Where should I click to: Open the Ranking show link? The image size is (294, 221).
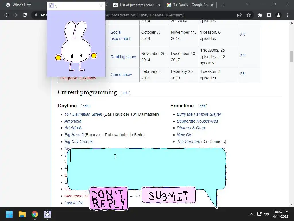click(123, 57)
